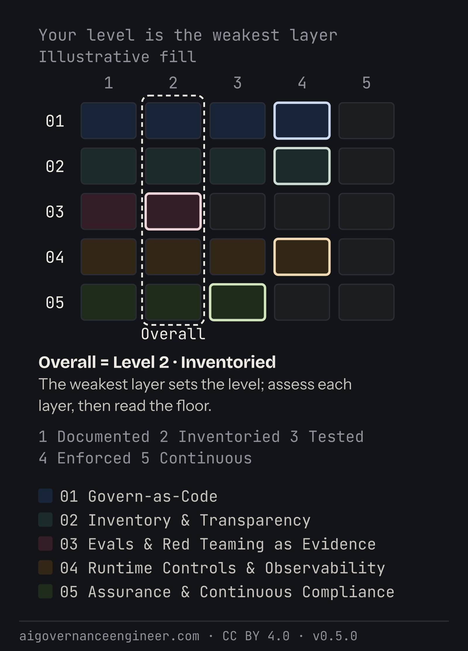This screenshot has width=468, height=651.
Task: Click the Inventory & Transparency legend swatch
Action: 45,520
